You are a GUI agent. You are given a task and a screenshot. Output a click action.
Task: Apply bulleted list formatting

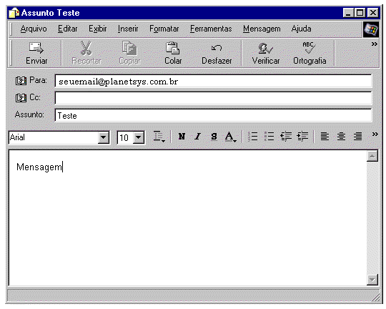click(x=269, y=137)
